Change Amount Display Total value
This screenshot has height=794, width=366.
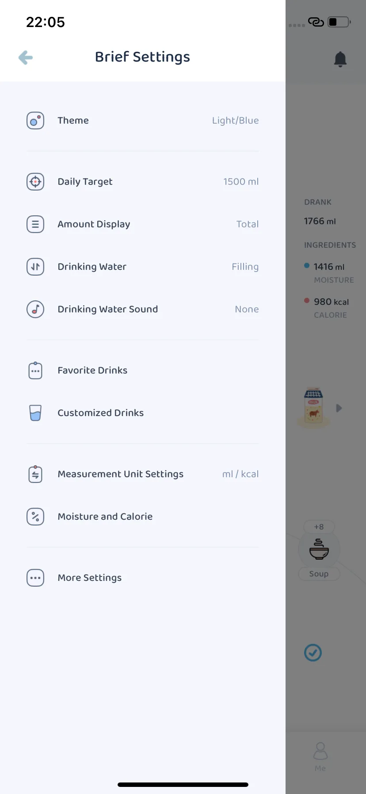(x=248, y=224)
